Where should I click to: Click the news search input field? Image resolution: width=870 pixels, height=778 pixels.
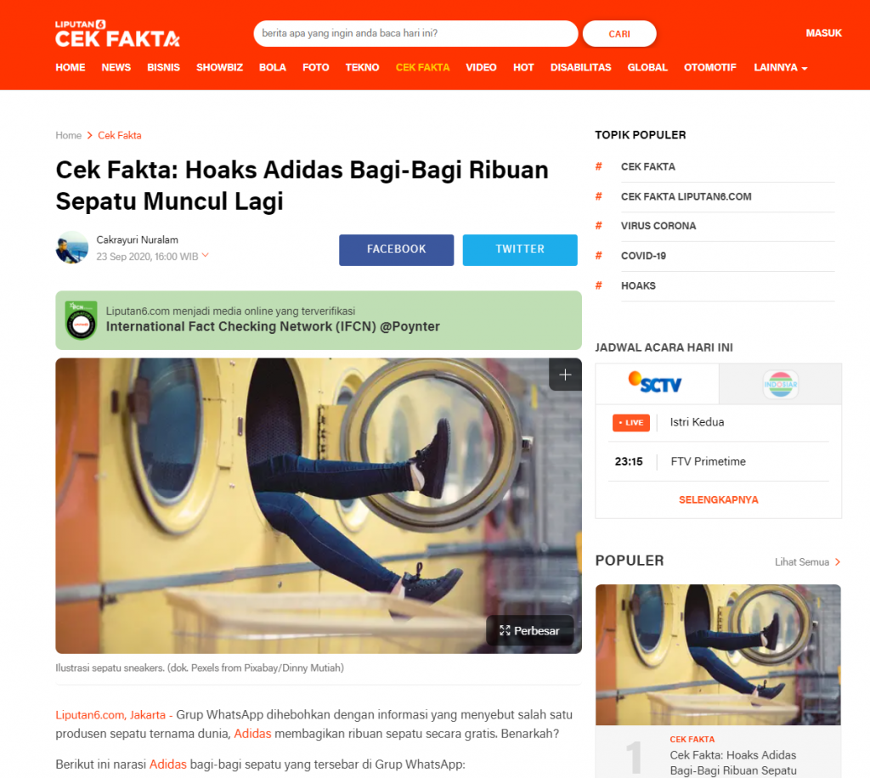coord(415,33)
